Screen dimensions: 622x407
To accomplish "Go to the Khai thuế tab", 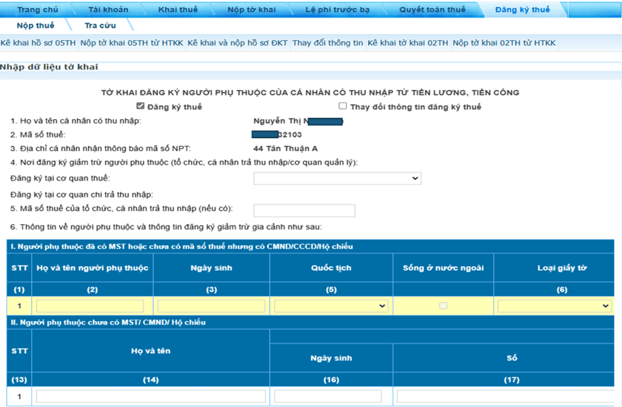I will pyautogui.click(x=178, y=10).
